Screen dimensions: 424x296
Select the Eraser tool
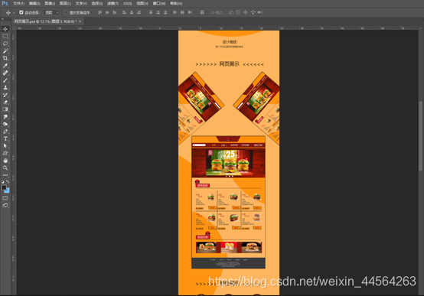click(x=5, y=102)
